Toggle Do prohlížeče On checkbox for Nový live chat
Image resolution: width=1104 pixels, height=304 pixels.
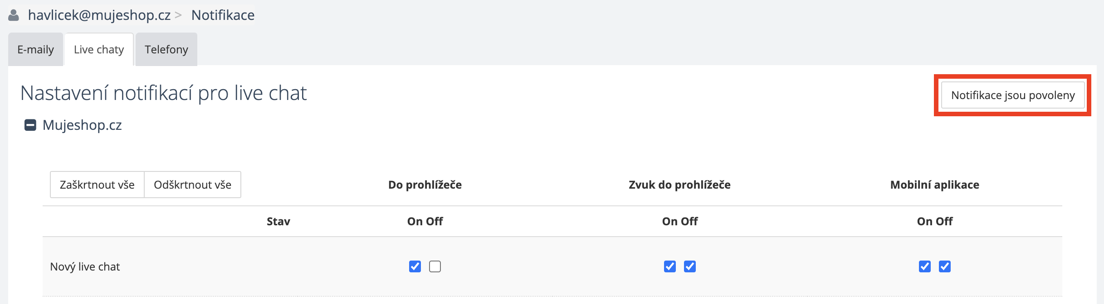tap(415, 266)
